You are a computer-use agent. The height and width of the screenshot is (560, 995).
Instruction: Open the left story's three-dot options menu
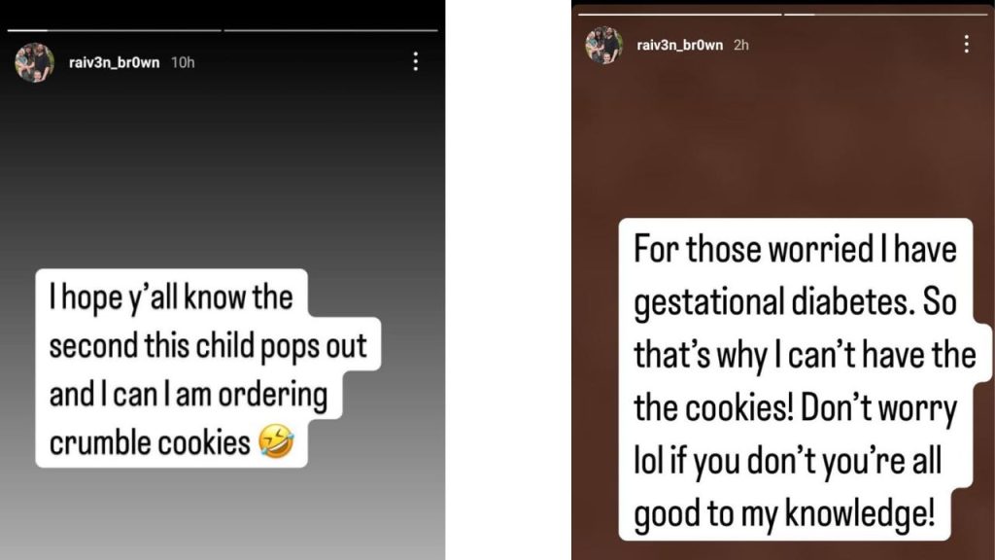point(415,62)
